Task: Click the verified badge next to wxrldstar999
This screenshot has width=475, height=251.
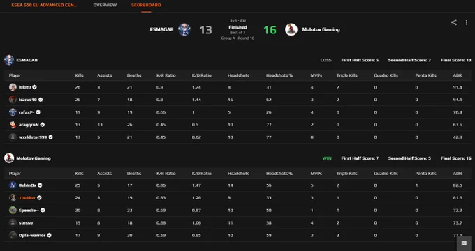Action: point(50,137)
